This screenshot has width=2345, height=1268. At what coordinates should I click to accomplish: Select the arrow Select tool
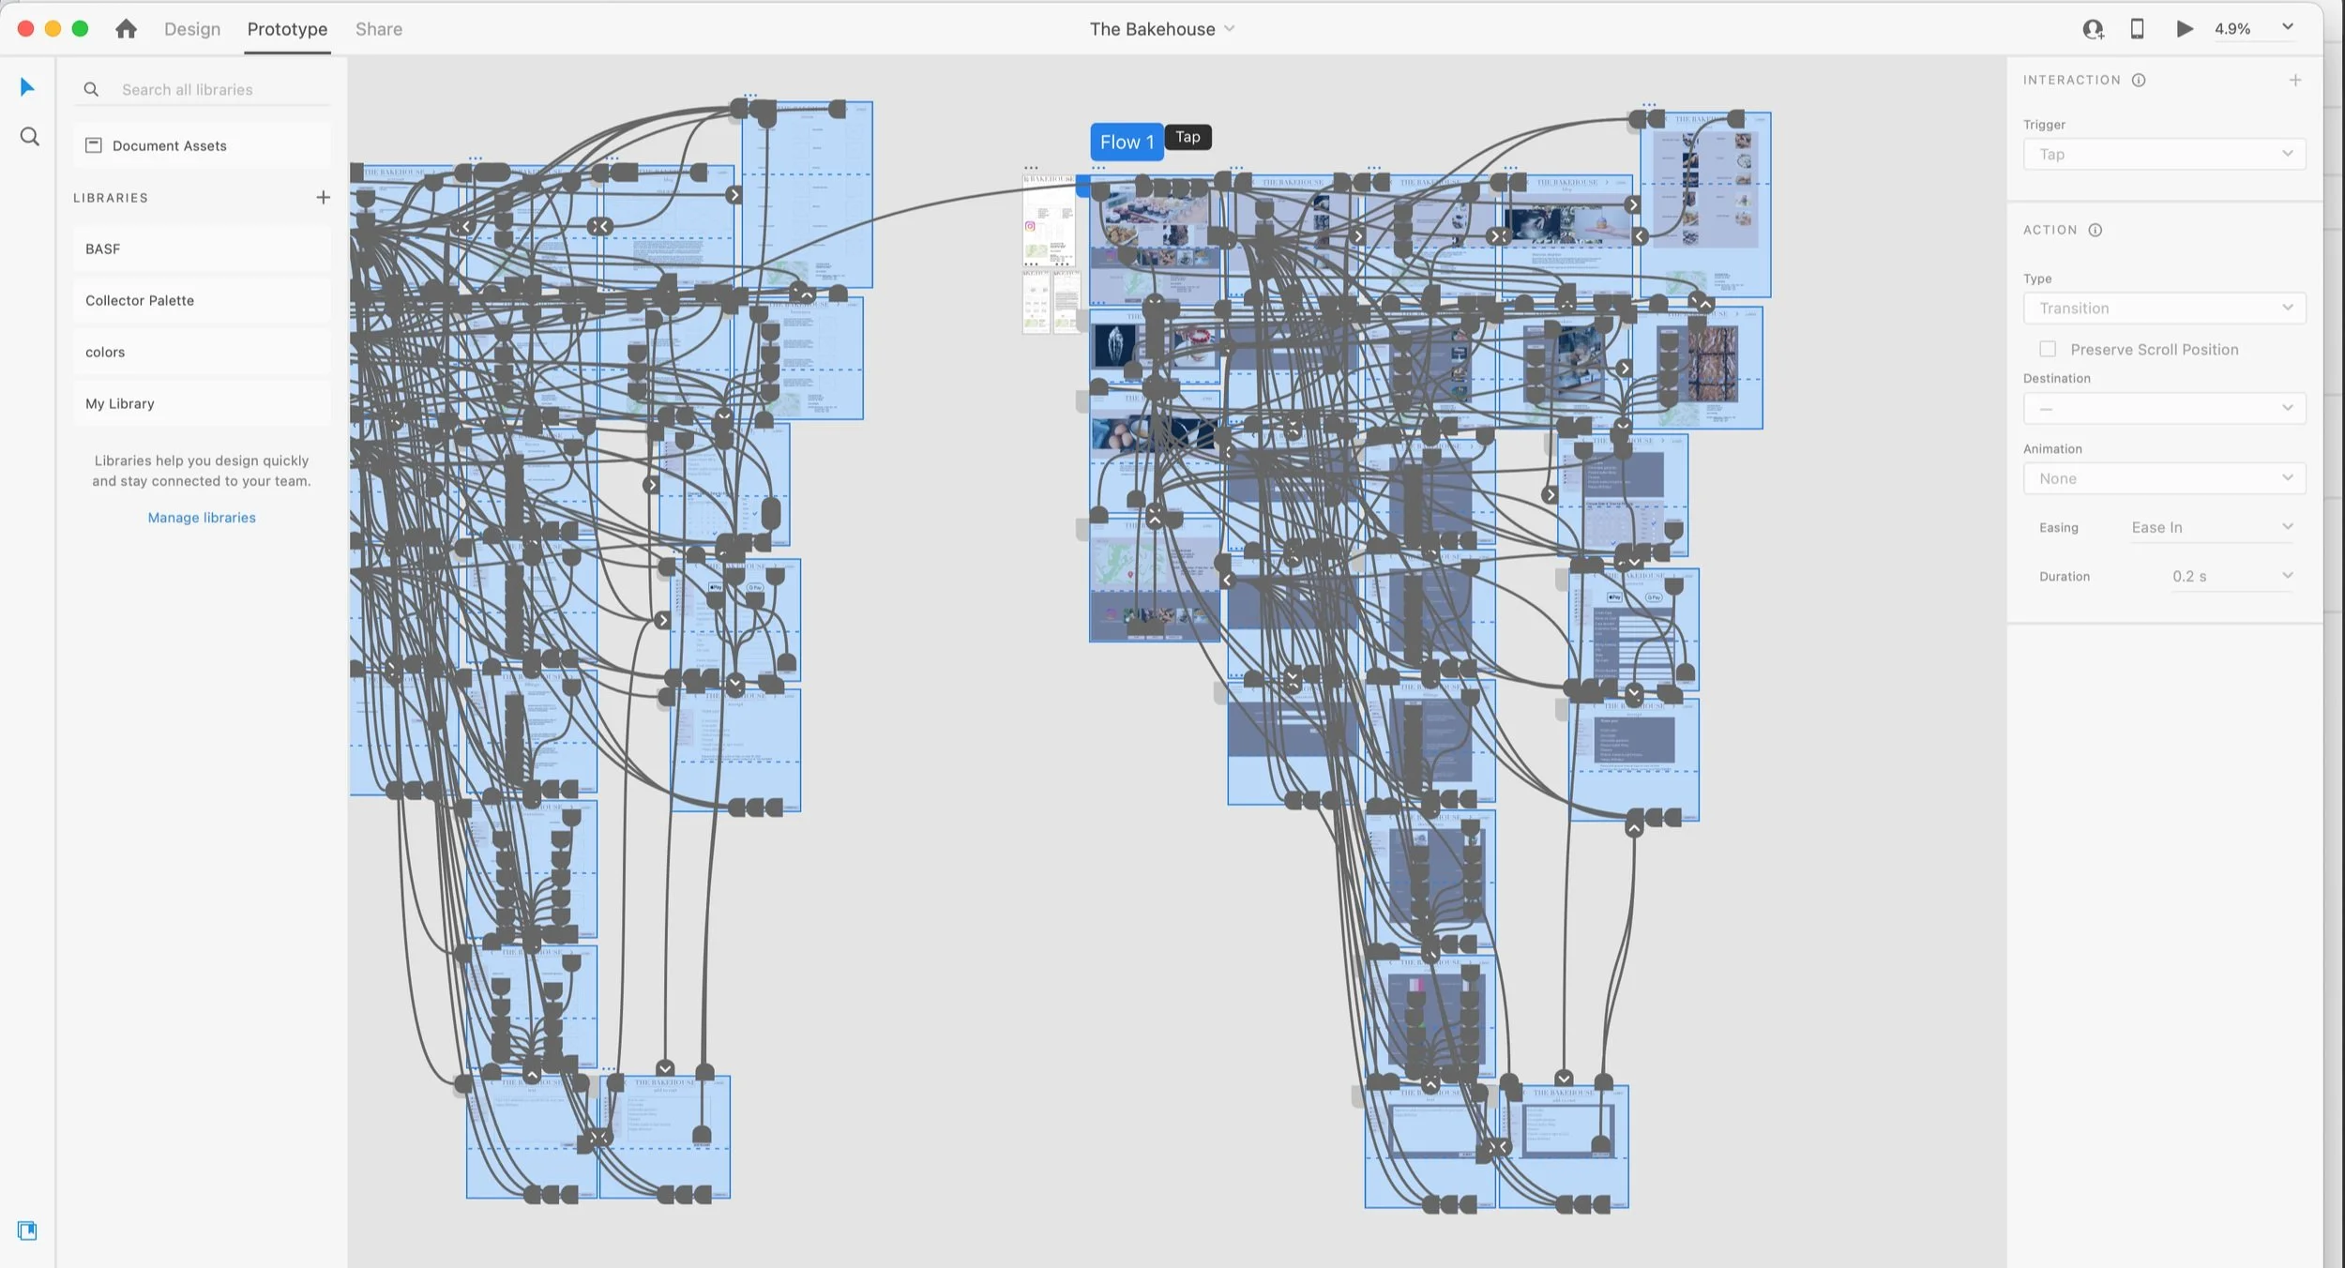[x=27, y=87]
